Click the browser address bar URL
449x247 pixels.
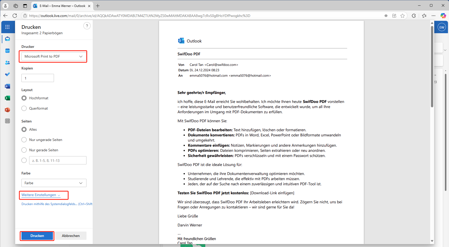[139, 16]
